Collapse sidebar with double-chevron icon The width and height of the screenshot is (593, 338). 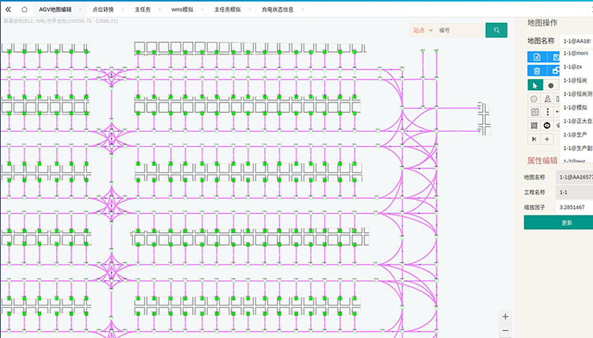8,9
